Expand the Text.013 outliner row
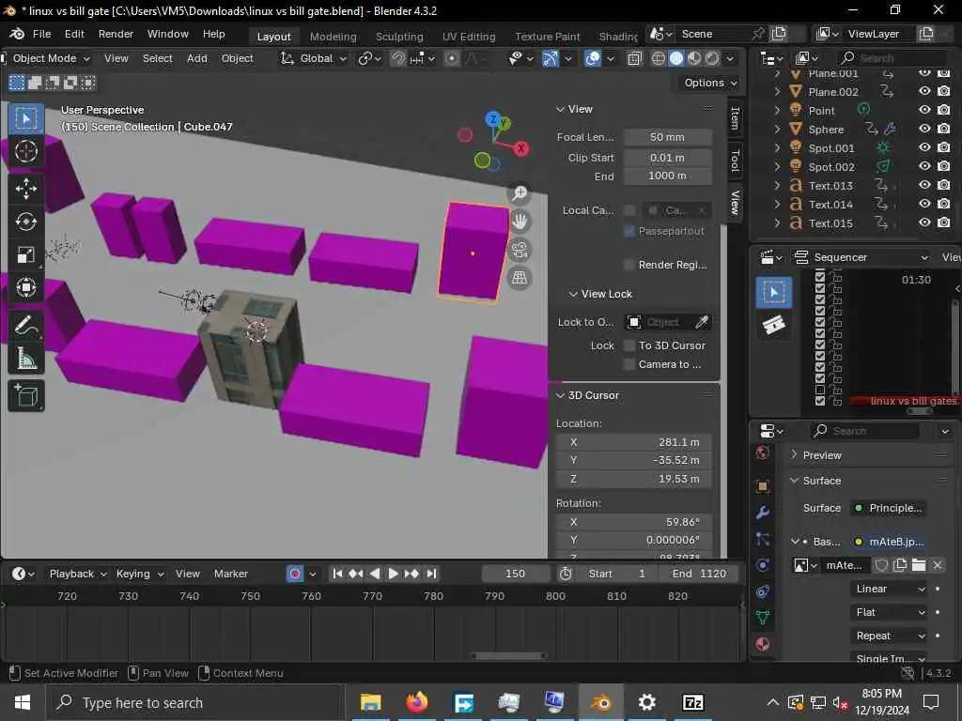The image size is (962, 721). pos(777,185)
